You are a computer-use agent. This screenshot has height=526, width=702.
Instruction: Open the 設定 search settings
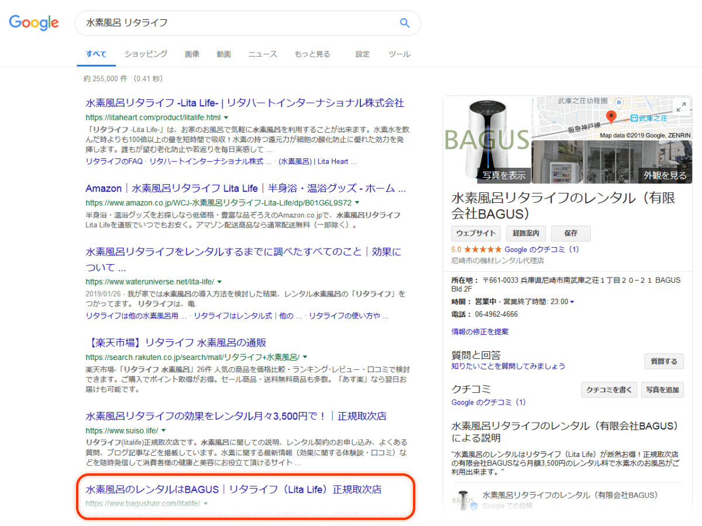tap(363, 54)
